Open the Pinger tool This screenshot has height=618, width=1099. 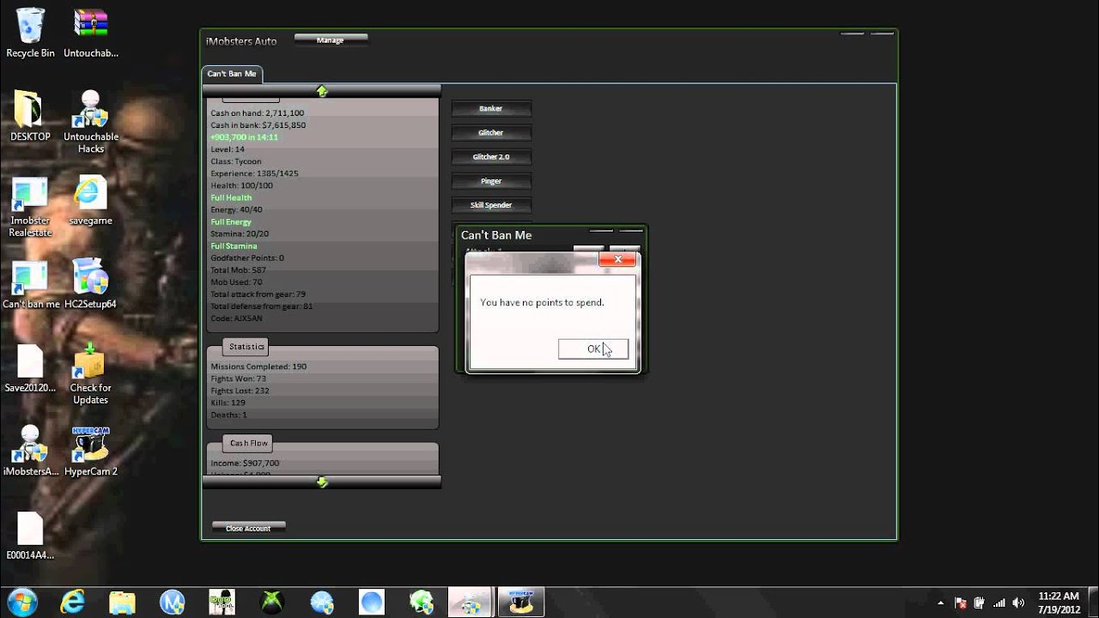click(491, 181)
